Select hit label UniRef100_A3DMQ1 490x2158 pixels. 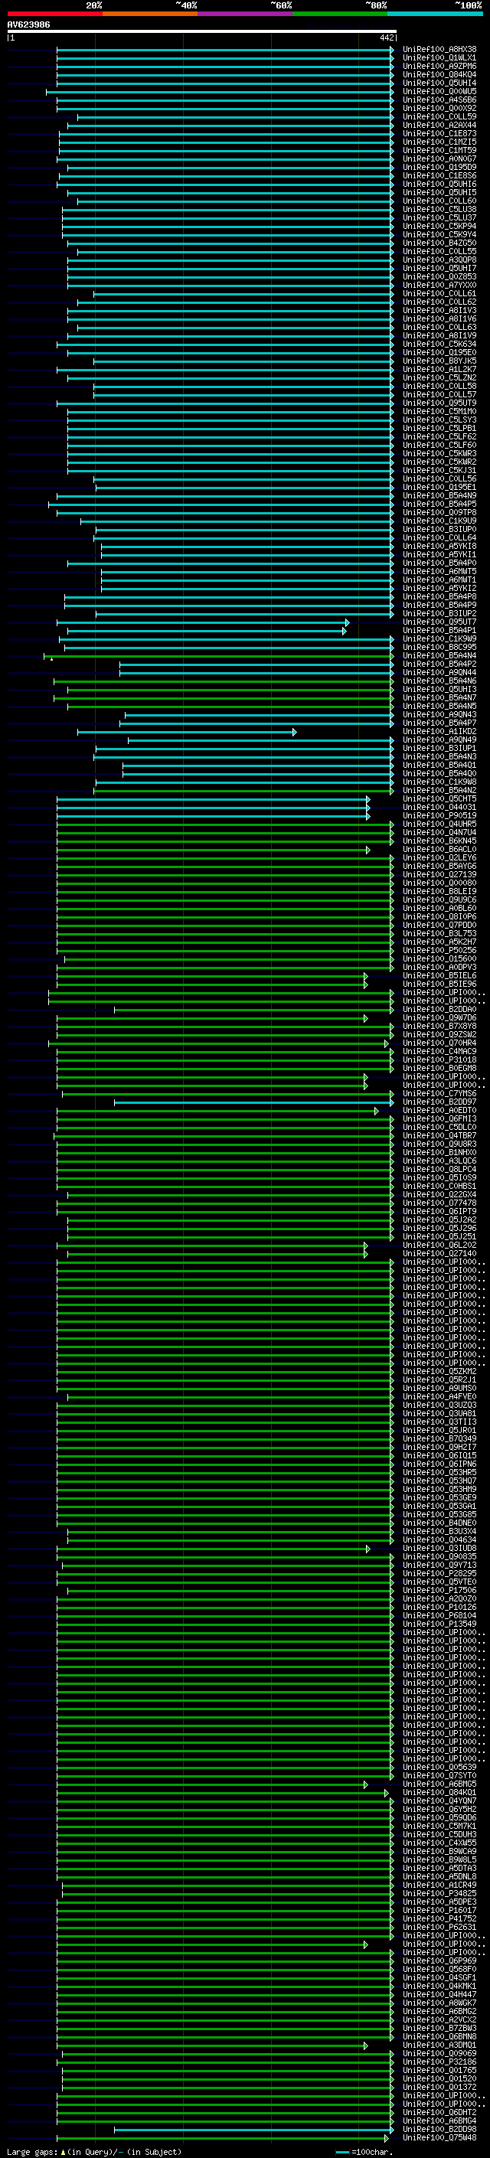(x=439, y=2045)
